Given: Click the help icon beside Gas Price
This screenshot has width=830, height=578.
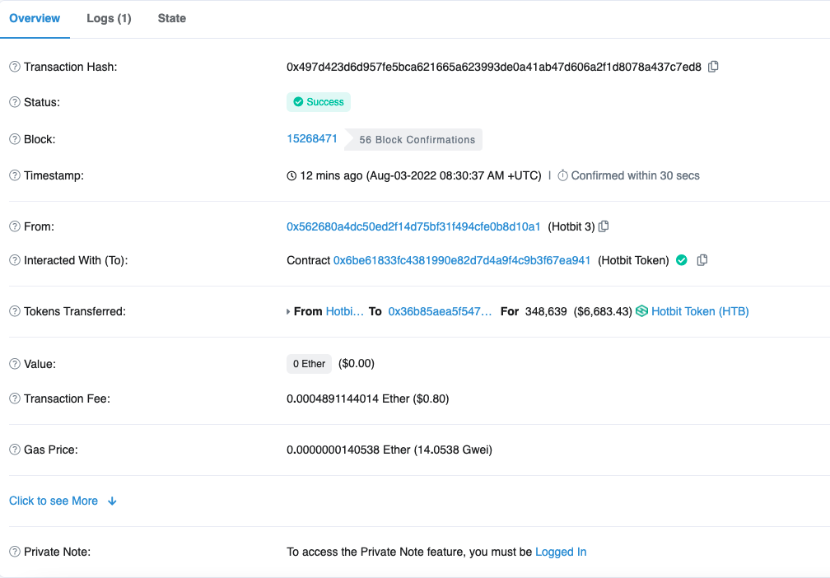Looking at the screenshot, I should tap(14, 450).
